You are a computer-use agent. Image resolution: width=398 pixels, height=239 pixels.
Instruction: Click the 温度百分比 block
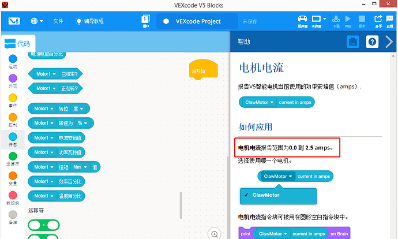pyautogui.click(x=57, y=196)
